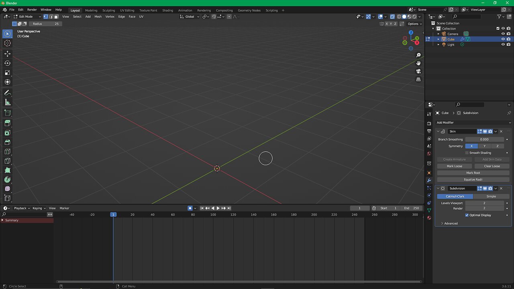Image resolution: width=514 pixels, height=289 pixels.
Task: Click the hand pan view gizmo
Action: 418,63
